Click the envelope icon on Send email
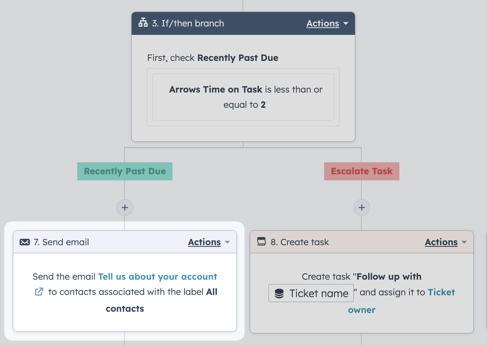The width and height of the screenshot is (487, 345). [25, 242]
